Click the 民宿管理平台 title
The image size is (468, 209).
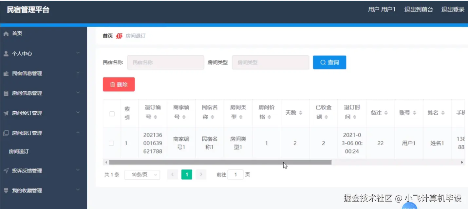coord(28,10)
